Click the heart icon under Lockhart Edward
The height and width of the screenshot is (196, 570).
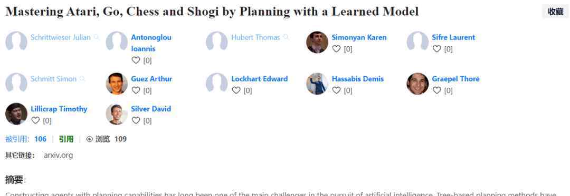point(236,90)
